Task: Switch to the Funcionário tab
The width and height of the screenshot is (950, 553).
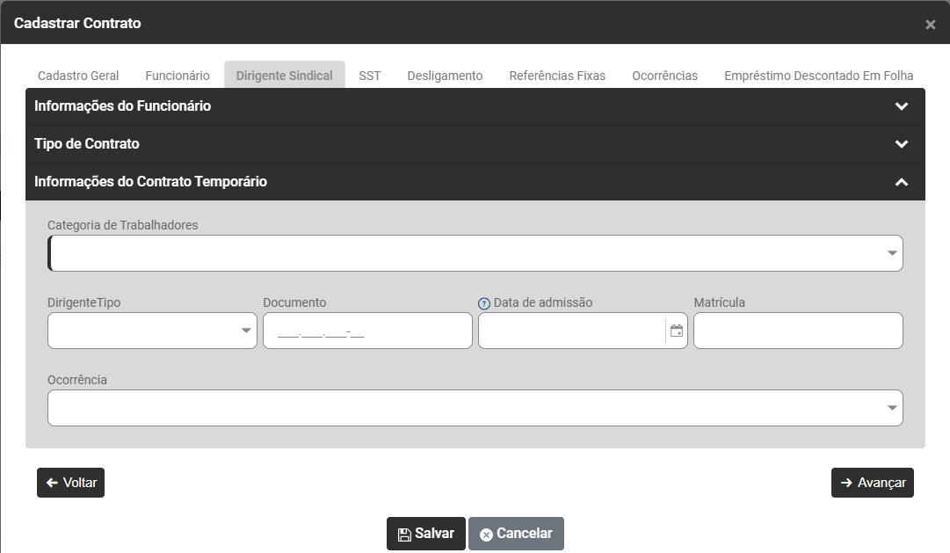Action: [178, 76]
